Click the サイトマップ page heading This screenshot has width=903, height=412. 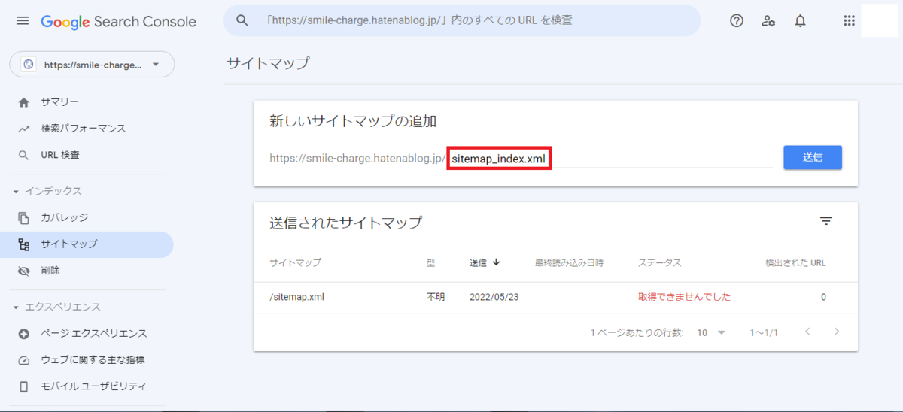(x=268, y=63)
